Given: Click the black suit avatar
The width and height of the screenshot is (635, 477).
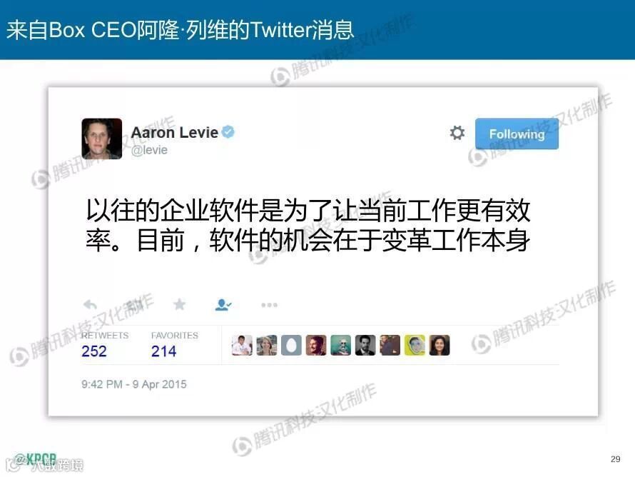Looking at the screenshot, I should click(365, 346).
